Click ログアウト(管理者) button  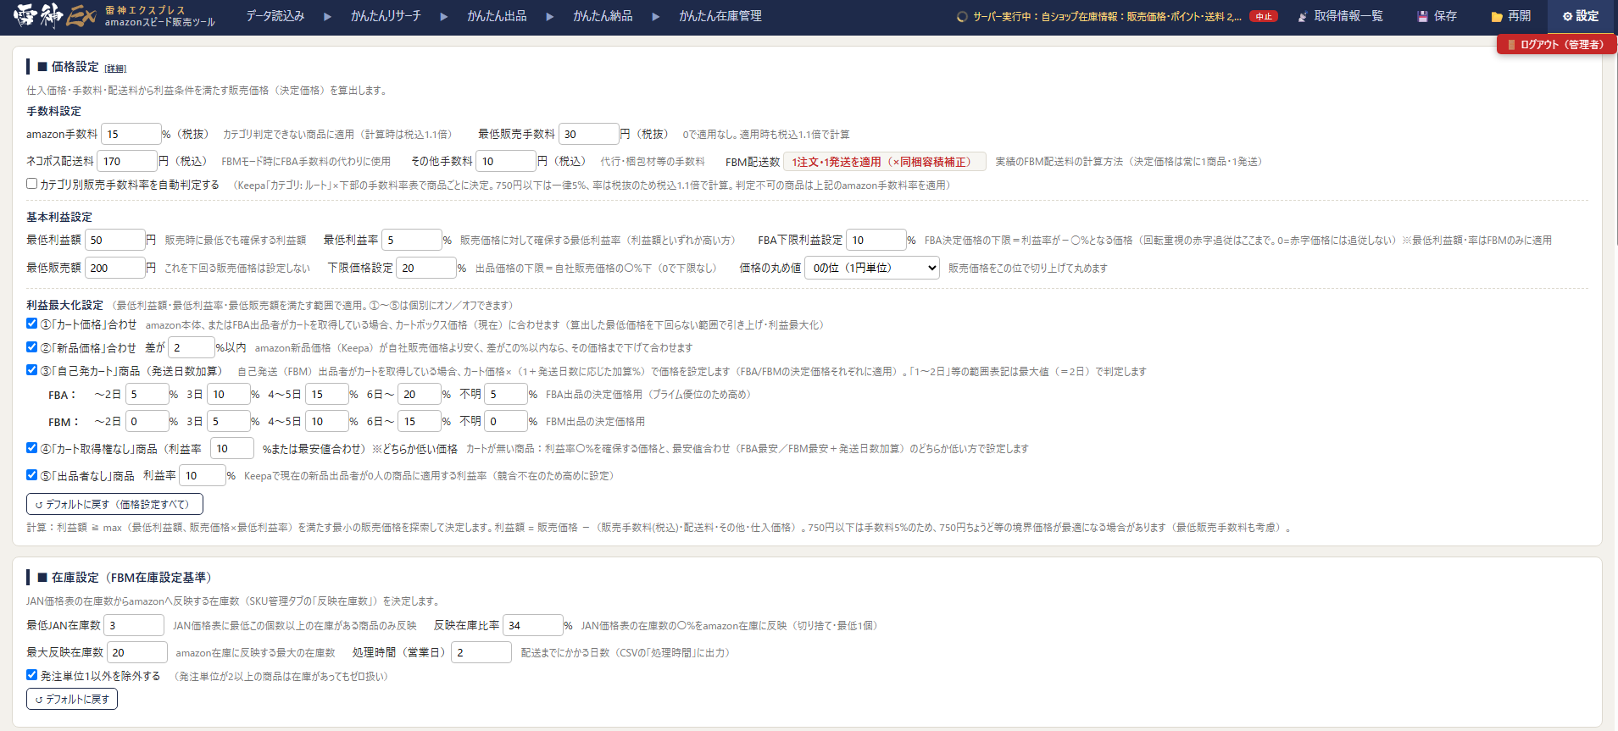pyautogui.click(x=1557, y=44)
